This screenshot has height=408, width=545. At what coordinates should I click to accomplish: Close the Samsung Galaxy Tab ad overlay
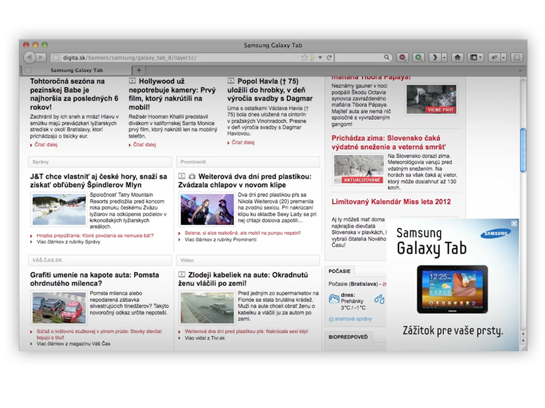point(514,224)
